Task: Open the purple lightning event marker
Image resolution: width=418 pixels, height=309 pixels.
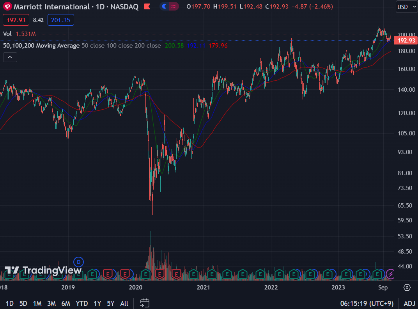Action: 390,274
